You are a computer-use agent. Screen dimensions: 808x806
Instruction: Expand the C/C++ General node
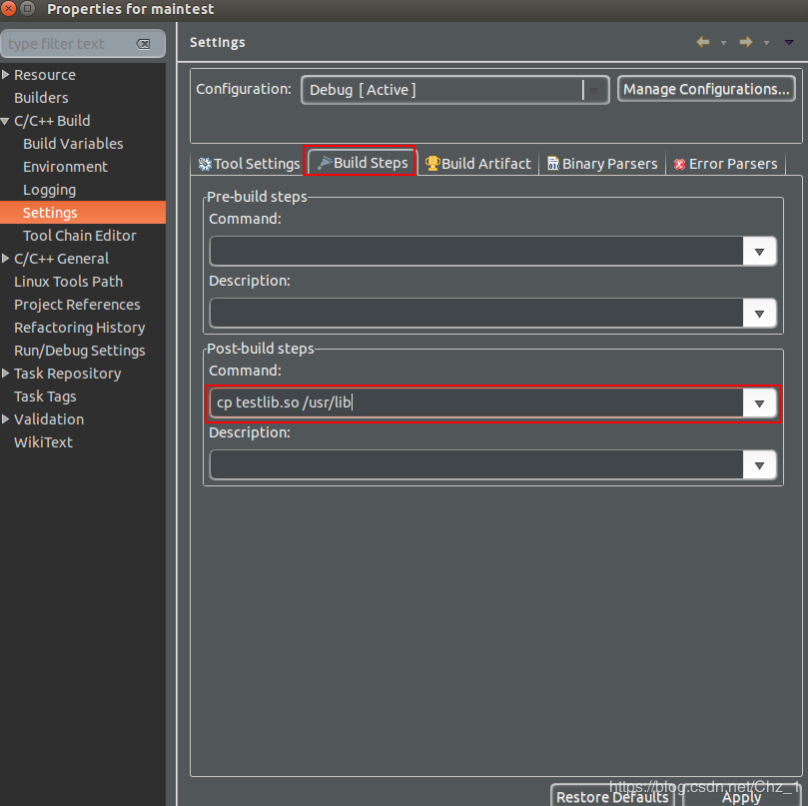[x=5, y=259]
